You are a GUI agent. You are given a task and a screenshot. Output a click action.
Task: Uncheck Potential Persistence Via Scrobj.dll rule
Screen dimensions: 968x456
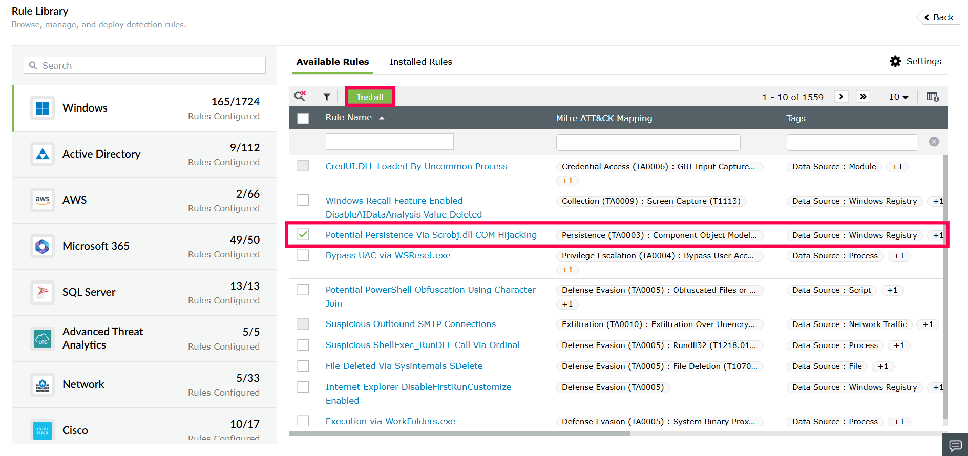point(303,234)
